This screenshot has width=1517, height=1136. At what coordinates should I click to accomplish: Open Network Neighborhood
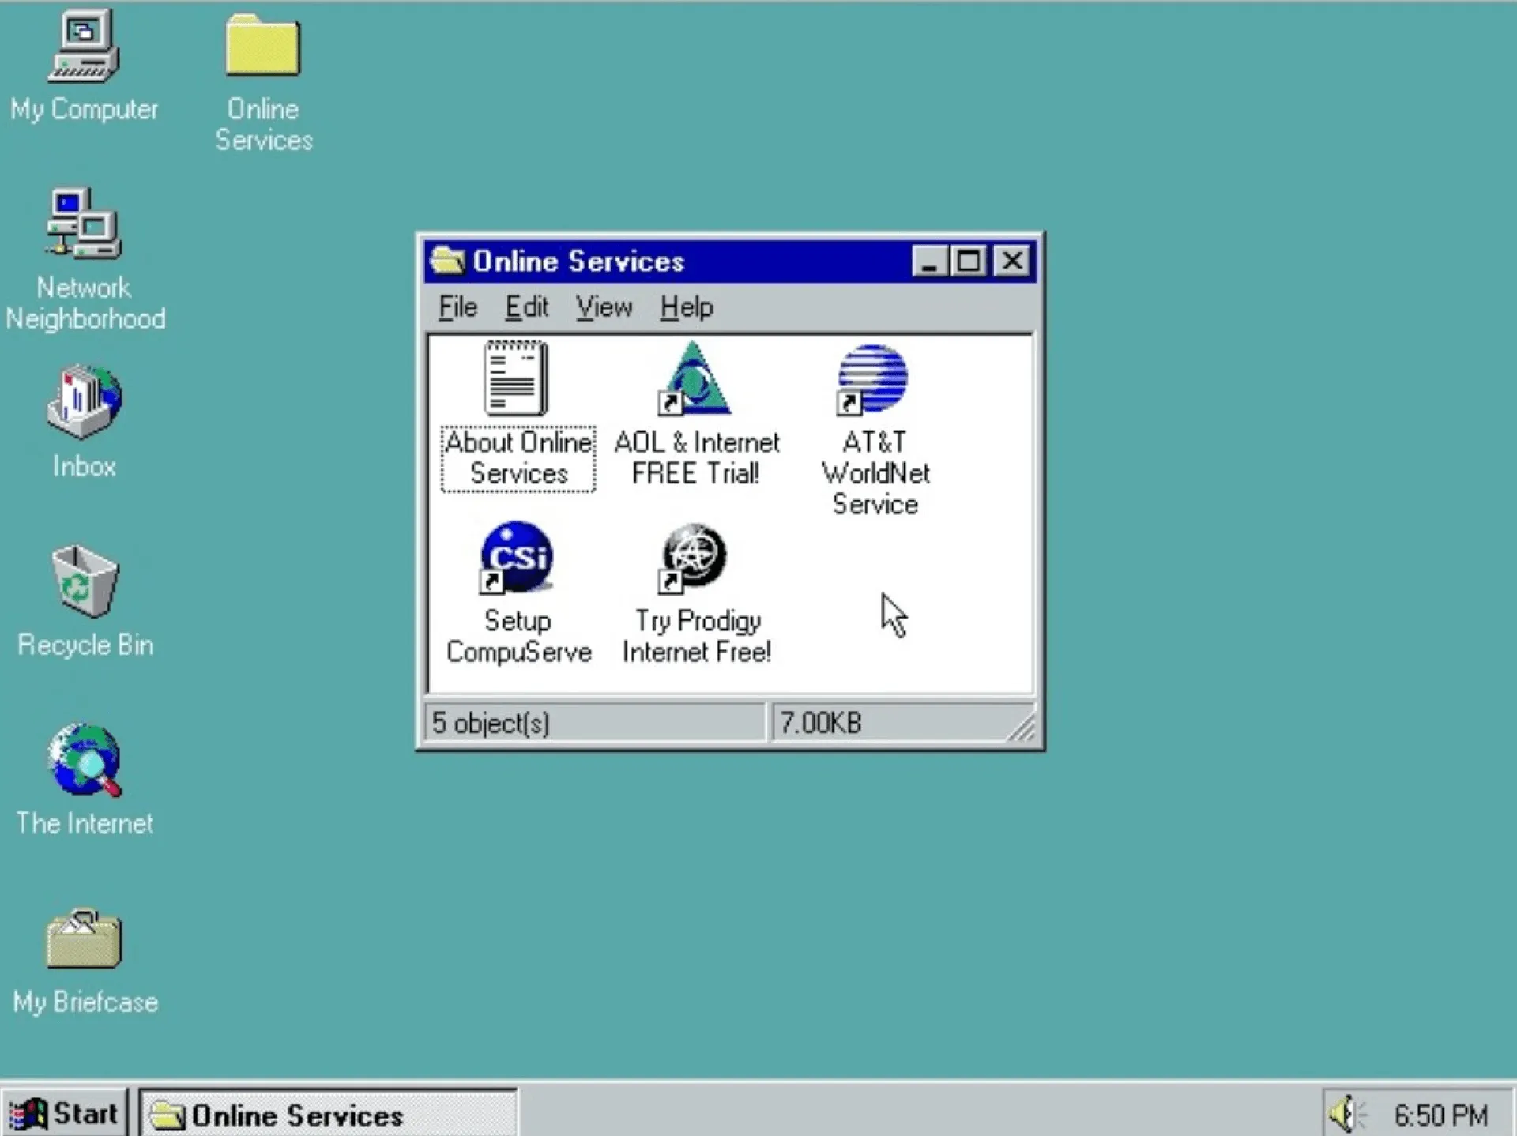pos(83,229)
